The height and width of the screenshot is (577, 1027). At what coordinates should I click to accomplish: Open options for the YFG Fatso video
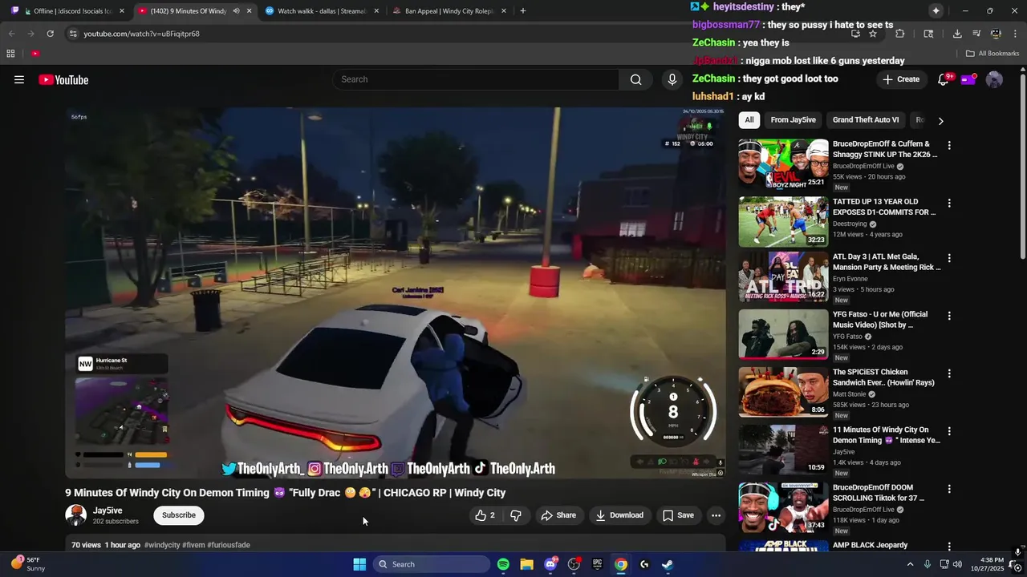pyautogui.click(x=949, y=316)
